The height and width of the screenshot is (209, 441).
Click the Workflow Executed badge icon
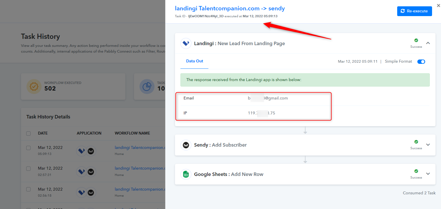pos(34,87)
